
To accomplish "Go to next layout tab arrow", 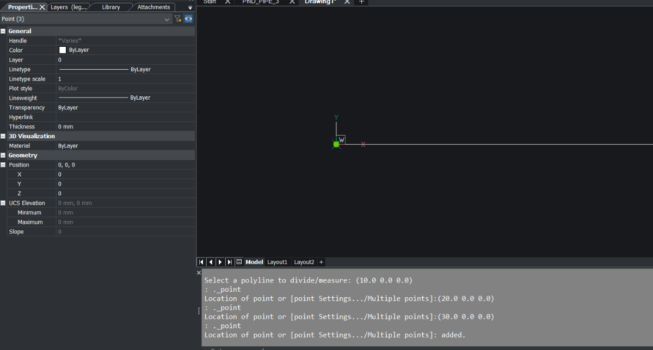I will pos(220,262).
